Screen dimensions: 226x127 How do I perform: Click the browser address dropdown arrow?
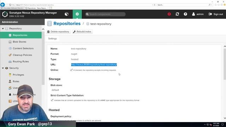click(x=152, y=5)
